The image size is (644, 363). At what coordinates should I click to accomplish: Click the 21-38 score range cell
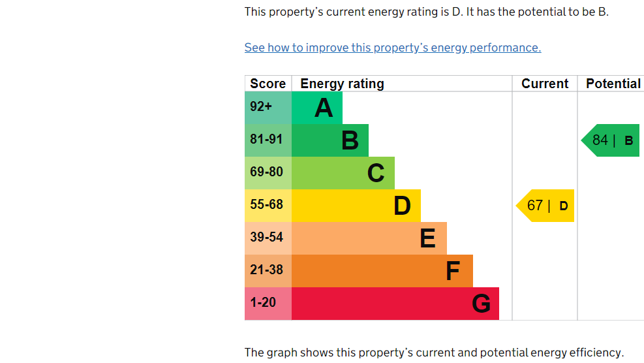[x=268, y=271]
